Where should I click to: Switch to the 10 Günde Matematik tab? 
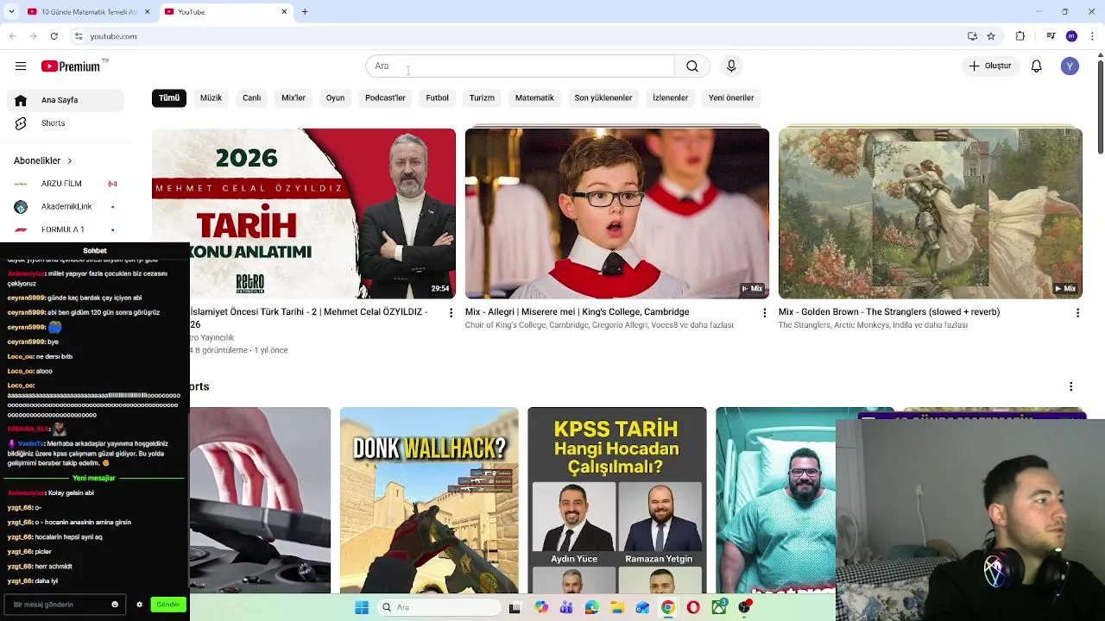coord(87,12)
